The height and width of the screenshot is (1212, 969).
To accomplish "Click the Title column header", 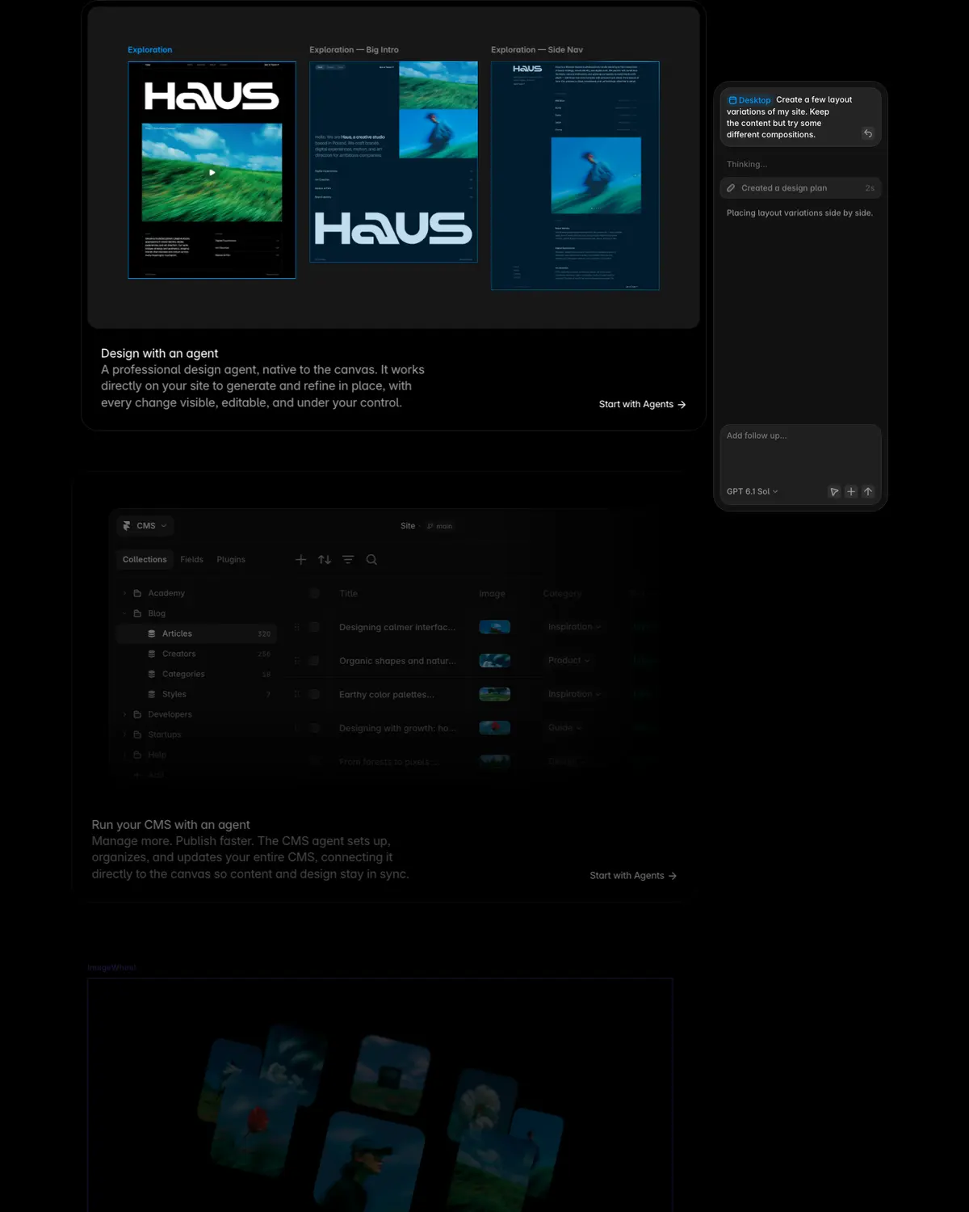I will 348,593.
